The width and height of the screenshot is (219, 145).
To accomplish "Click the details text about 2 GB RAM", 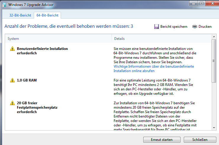I will (153, 87).
